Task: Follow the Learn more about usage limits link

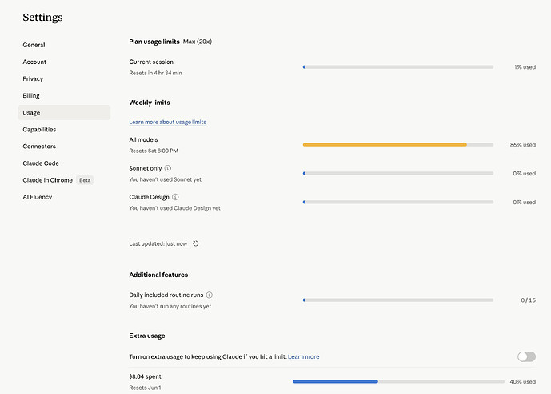Action: 168,122
